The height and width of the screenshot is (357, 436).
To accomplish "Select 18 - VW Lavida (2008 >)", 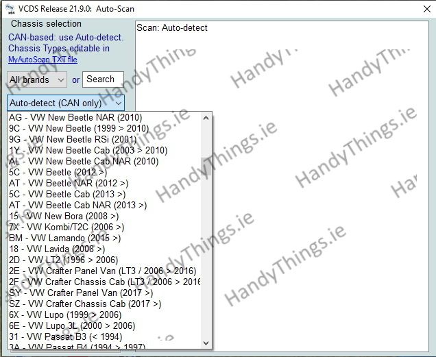I will point(104,249).
